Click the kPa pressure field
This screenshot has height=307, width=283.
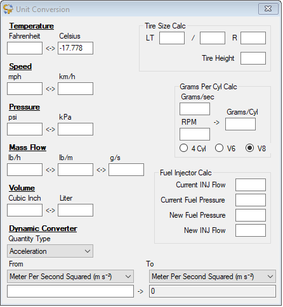click(76, 129)
